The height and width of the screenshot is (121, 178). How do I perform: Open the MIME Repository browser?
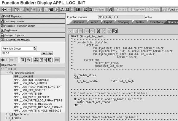click(33, 16)
